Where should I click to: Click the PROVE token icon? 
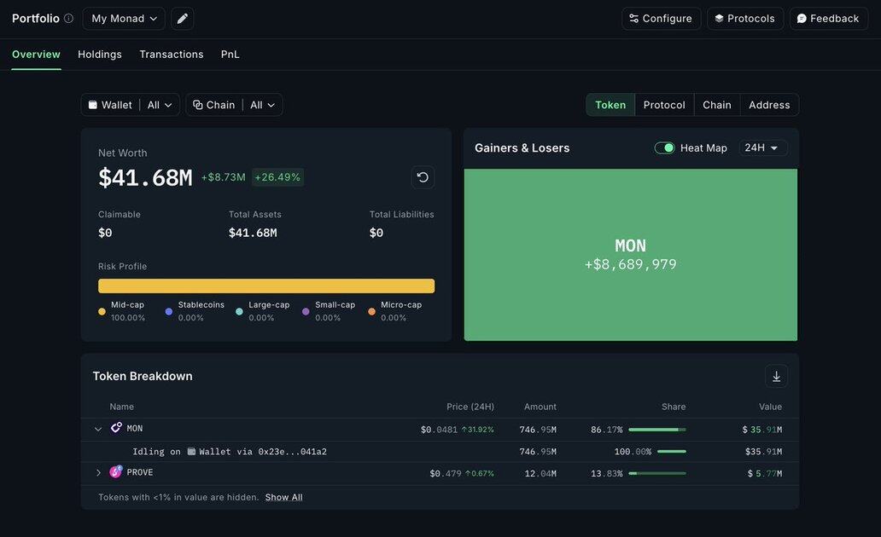[x=116, y=472]
